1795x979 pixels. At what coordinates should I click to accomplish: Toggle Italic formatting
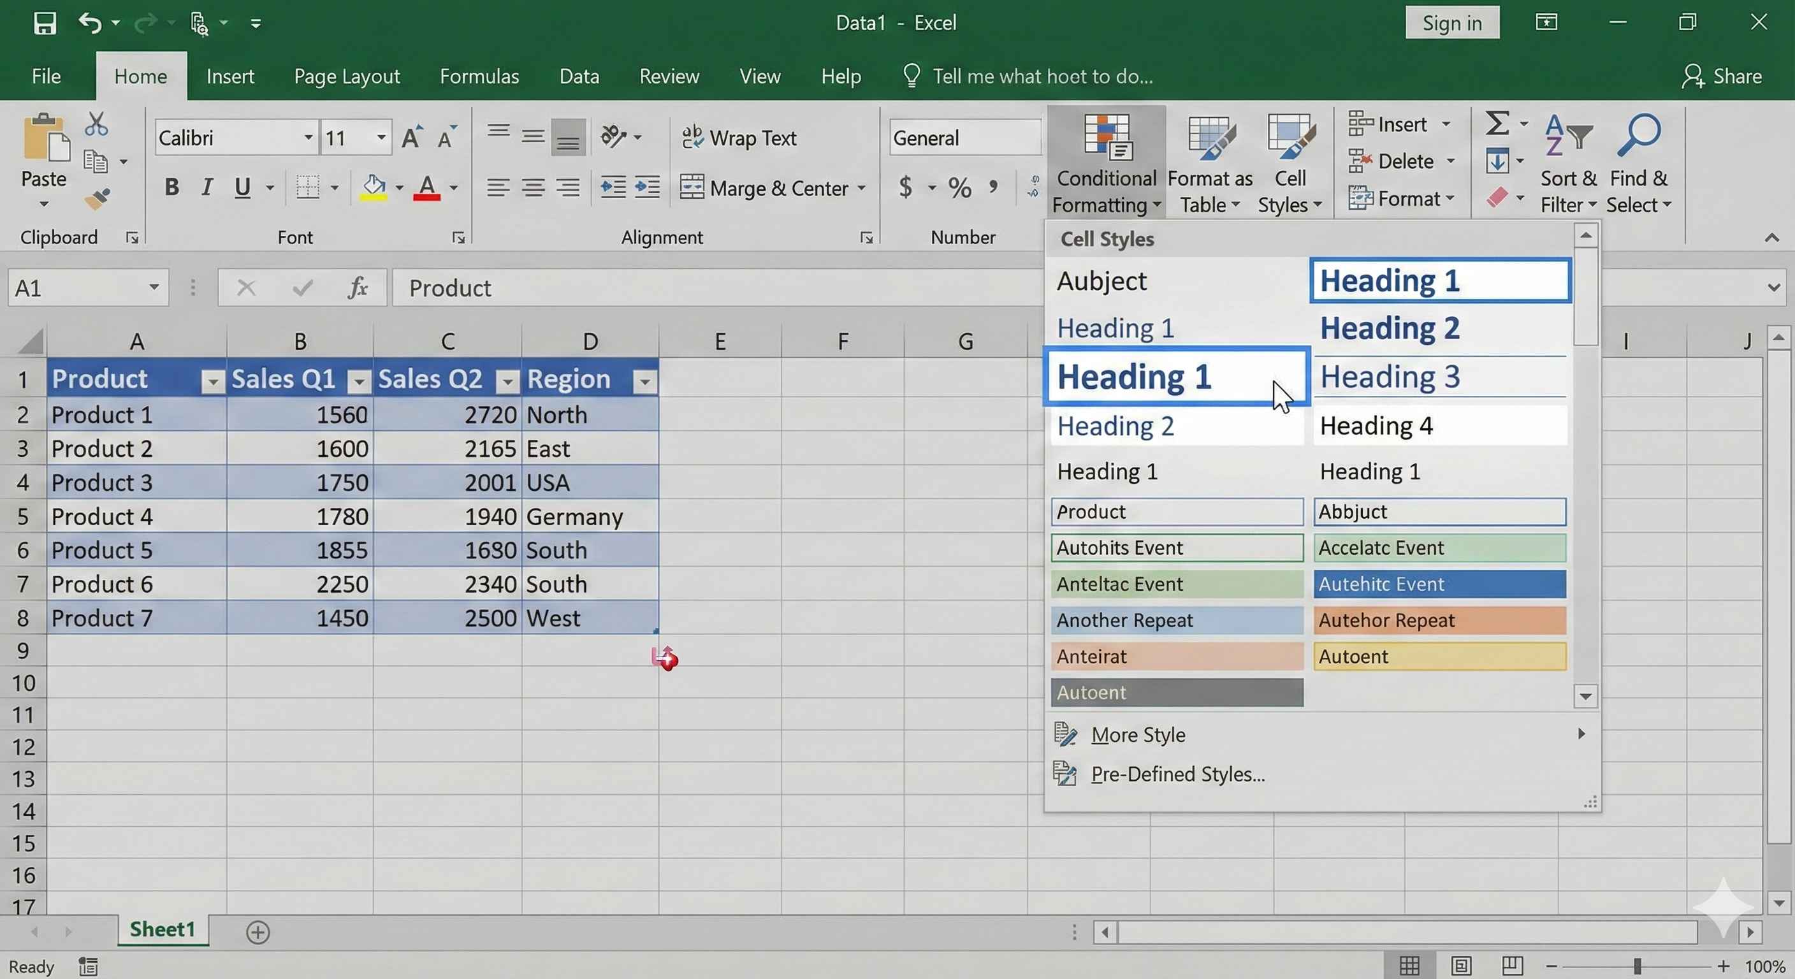[x=207, y=187]
